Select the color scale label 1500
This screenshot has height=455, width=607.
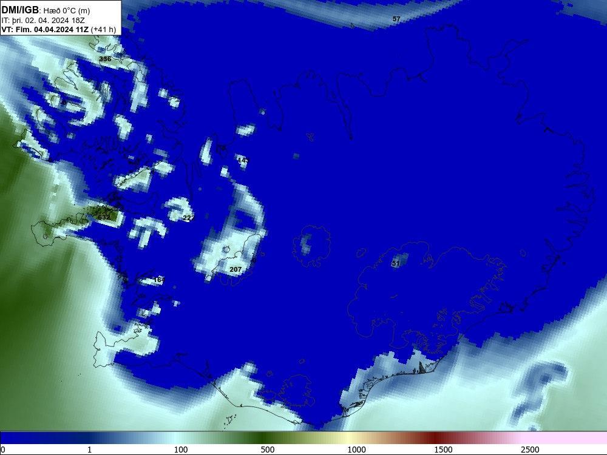443,450
